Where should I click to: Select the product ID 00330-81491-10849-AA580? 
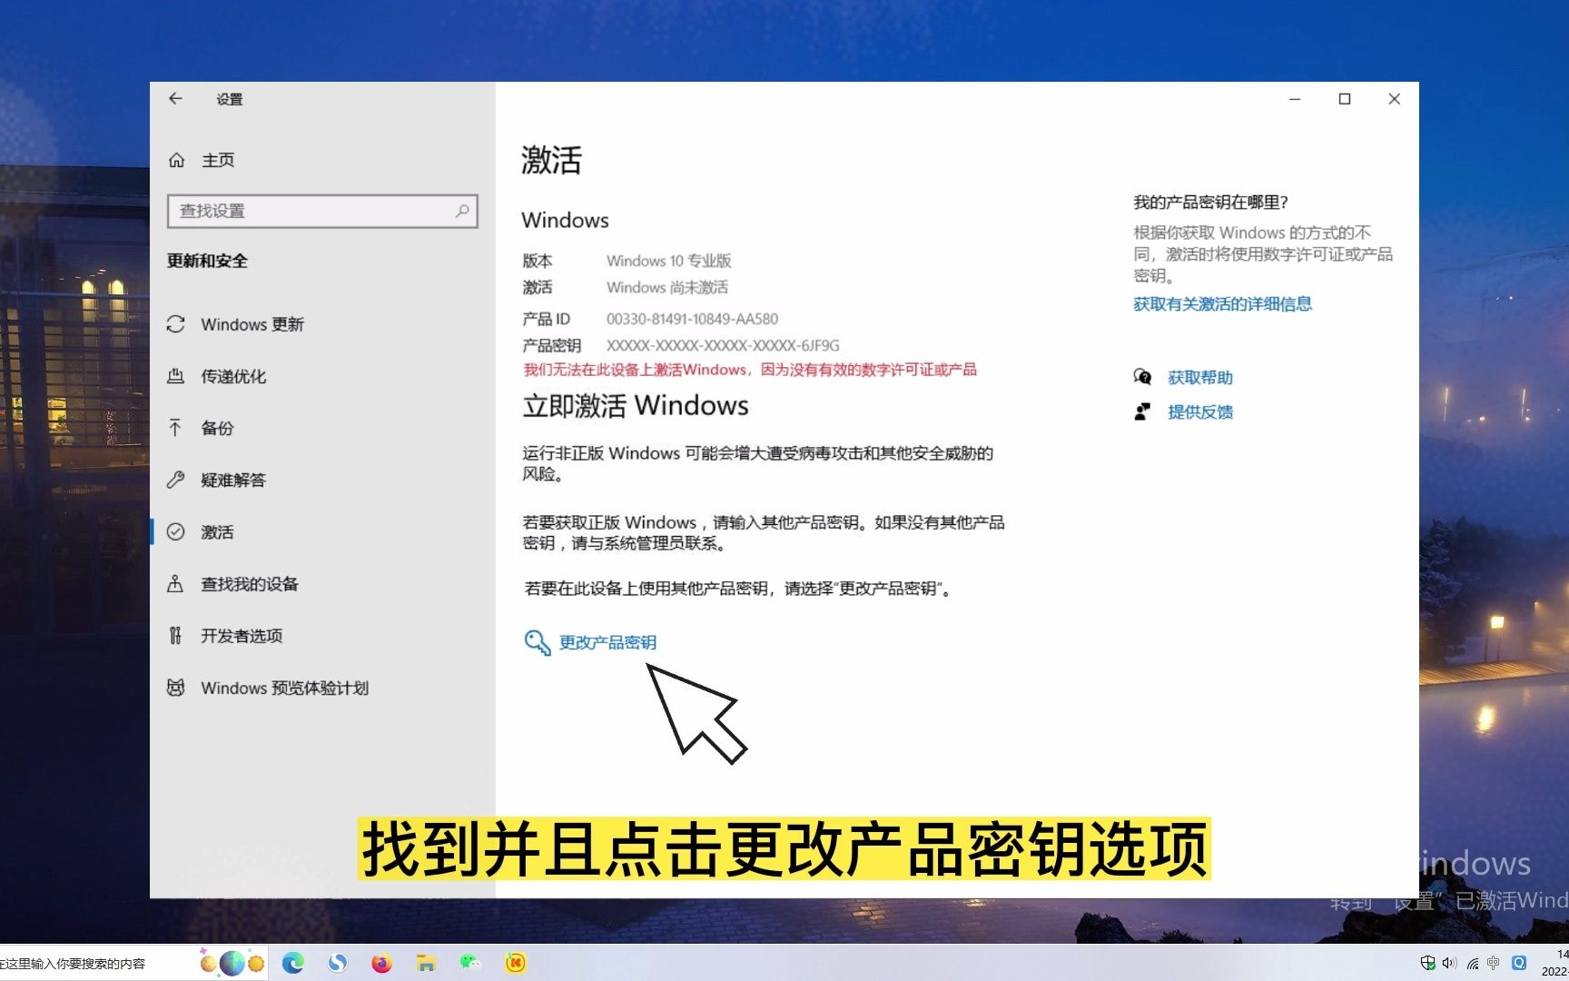pos(692,319)
